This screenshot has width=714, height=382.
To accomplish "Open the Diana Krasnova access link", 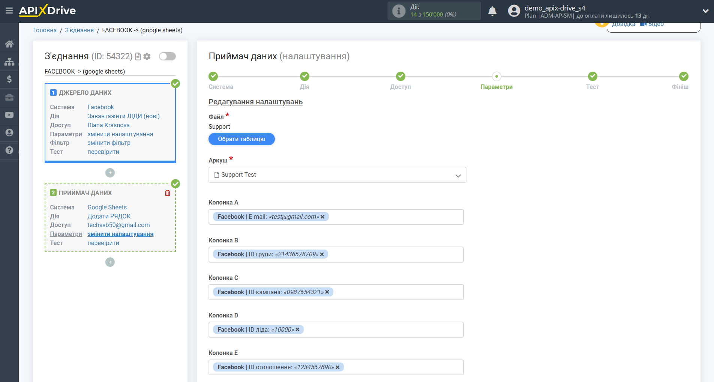I will (108, 125).
